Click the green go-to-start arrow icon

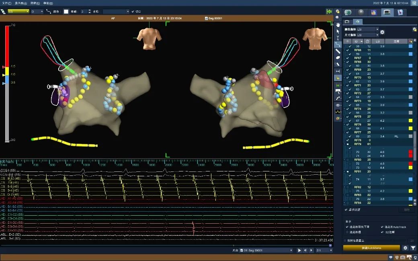[x=329, y=12]
